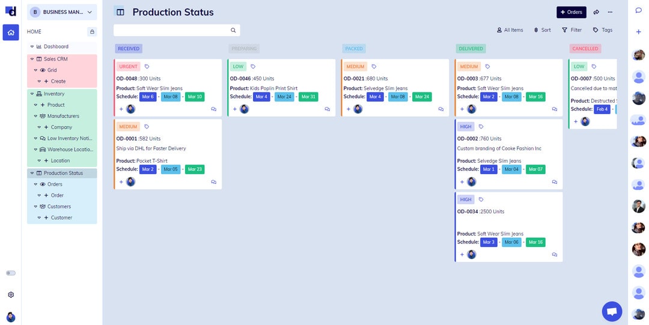Open the share arrow icon in header
This screenshot has height=325, width=649.
596,12
